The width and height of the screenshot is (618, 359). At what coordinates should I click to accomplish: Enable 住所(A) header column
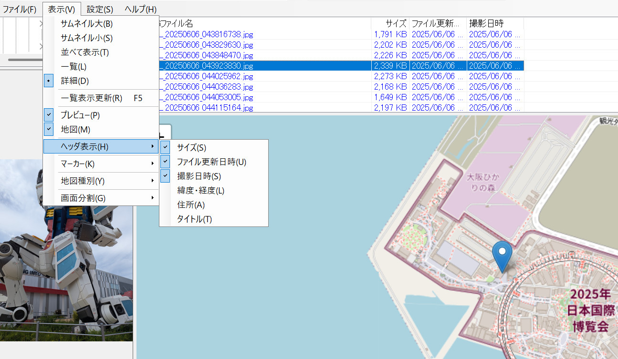point(191,205)
